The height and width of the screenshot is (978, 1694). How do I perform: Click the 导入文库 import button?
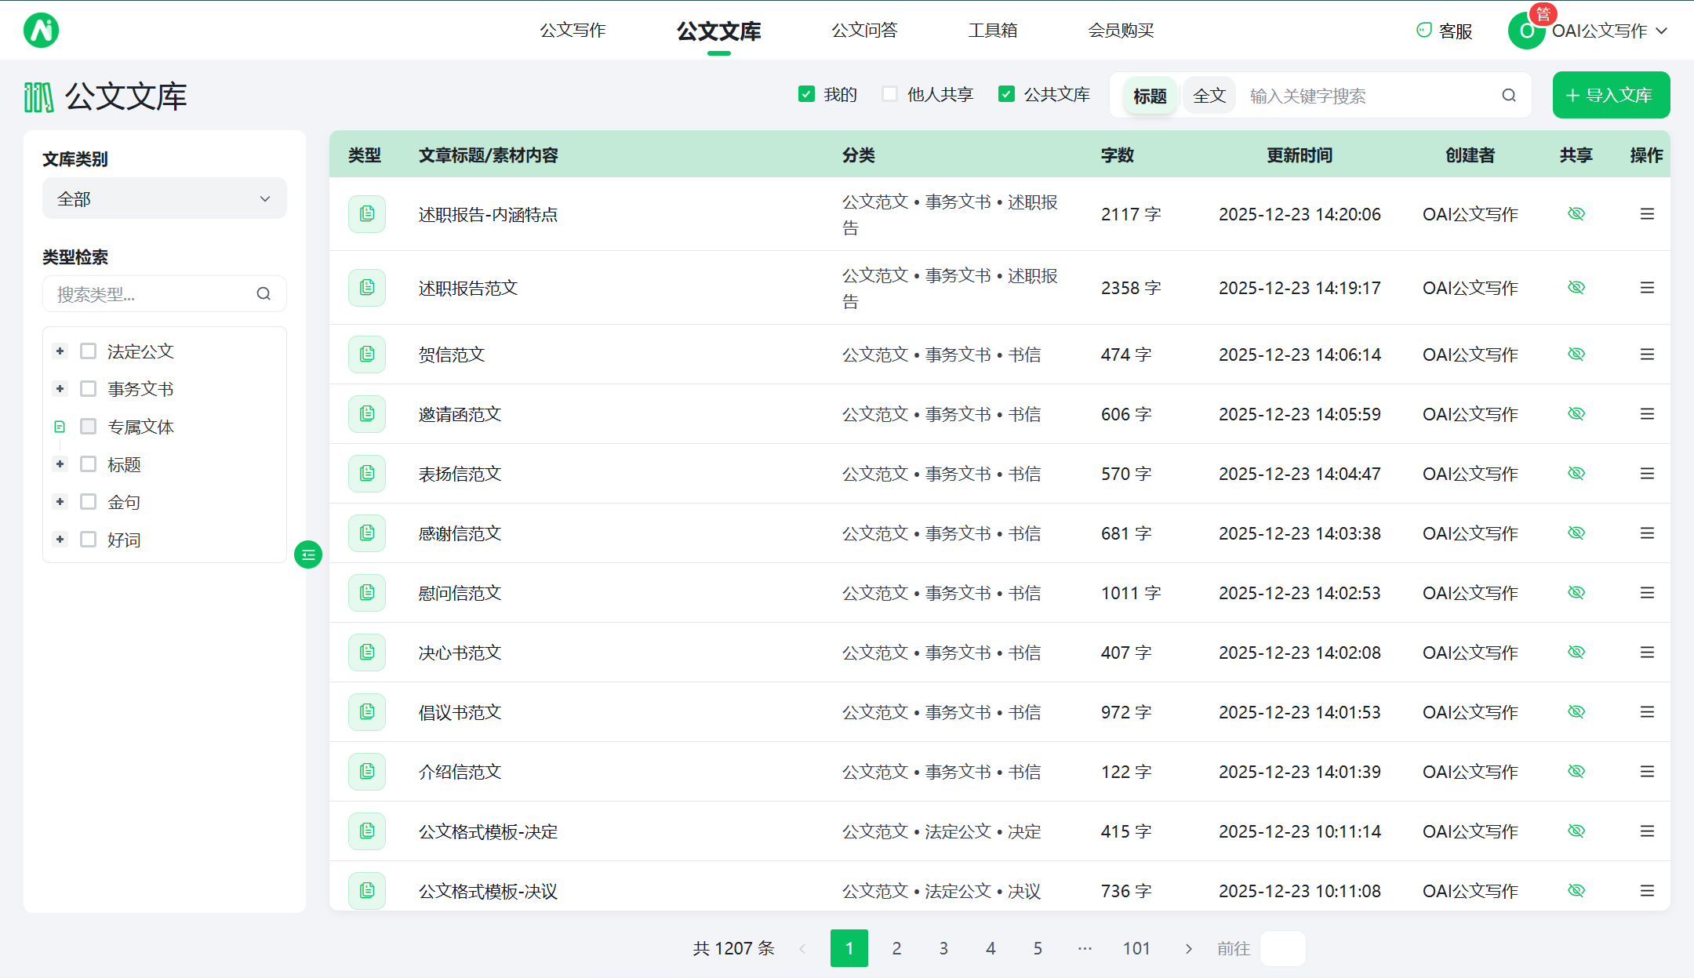coord(1610,94)
